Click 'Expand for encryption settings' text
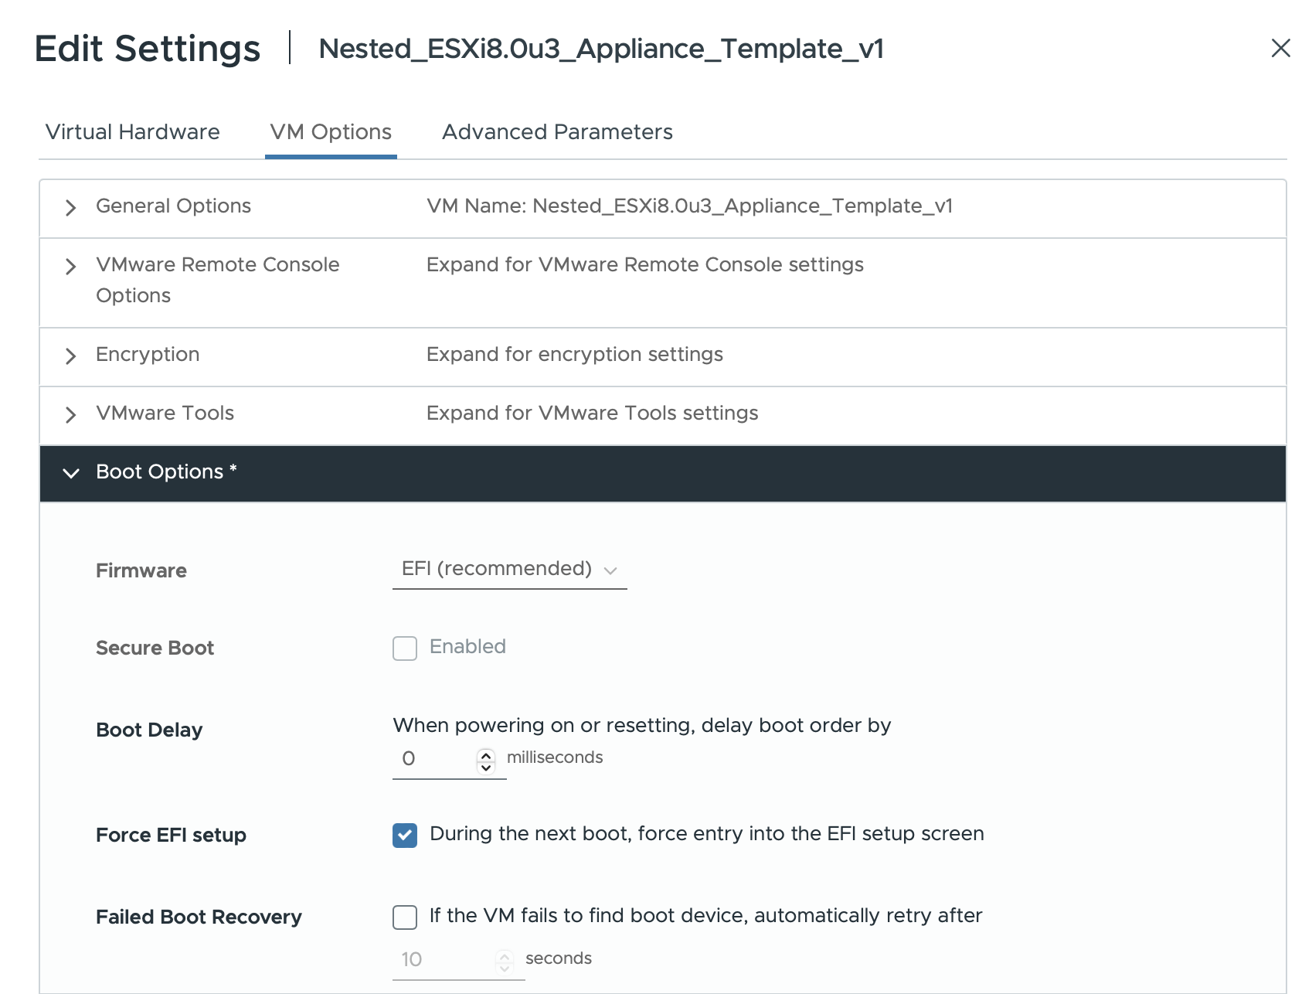This screenshot has width=1312, height=994. coord(574,355)
